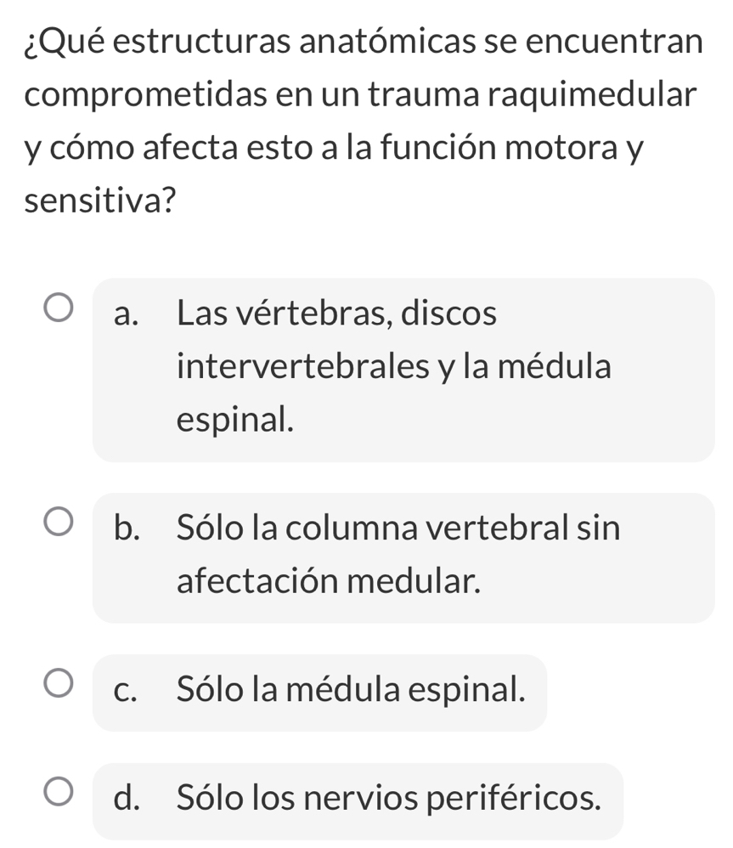The image size is (733, 848).
Task: Pick the answer box 'Sólo la médula espinal.'
Action: pyautogui.click(x=320, y=693)
